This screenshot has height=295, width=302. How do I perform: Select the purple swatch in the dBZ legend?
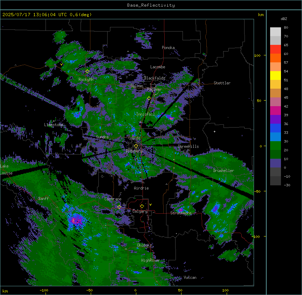pyautogui.click(x=275, y=119)
